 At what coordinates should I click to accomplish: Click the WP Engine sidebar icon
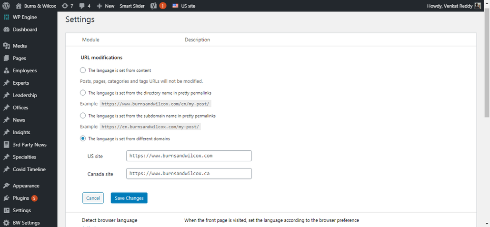[x=6, y=17]
